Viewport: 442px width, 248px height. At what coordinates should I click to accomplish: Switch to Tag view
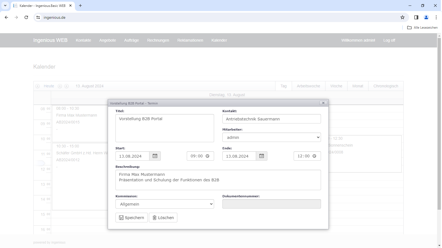(x=284, y=86)
